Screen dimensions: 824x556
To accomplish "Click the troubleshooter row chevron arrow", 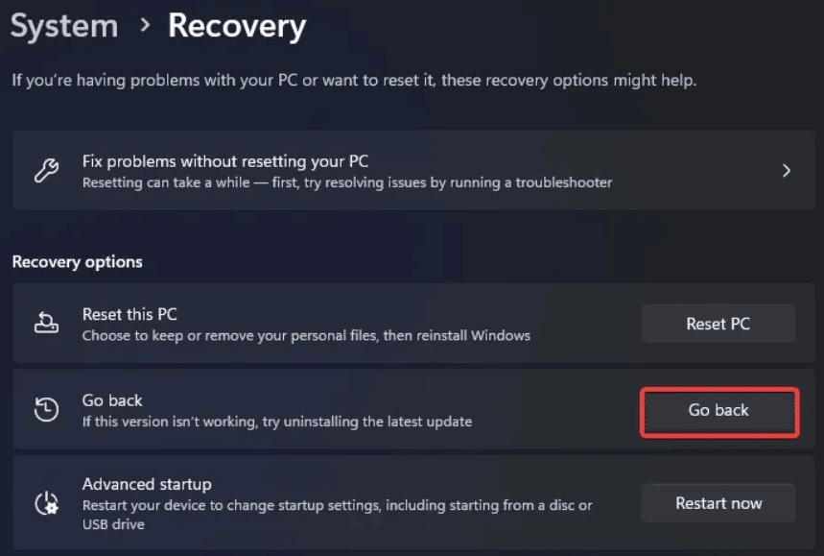I will [786, 169].
